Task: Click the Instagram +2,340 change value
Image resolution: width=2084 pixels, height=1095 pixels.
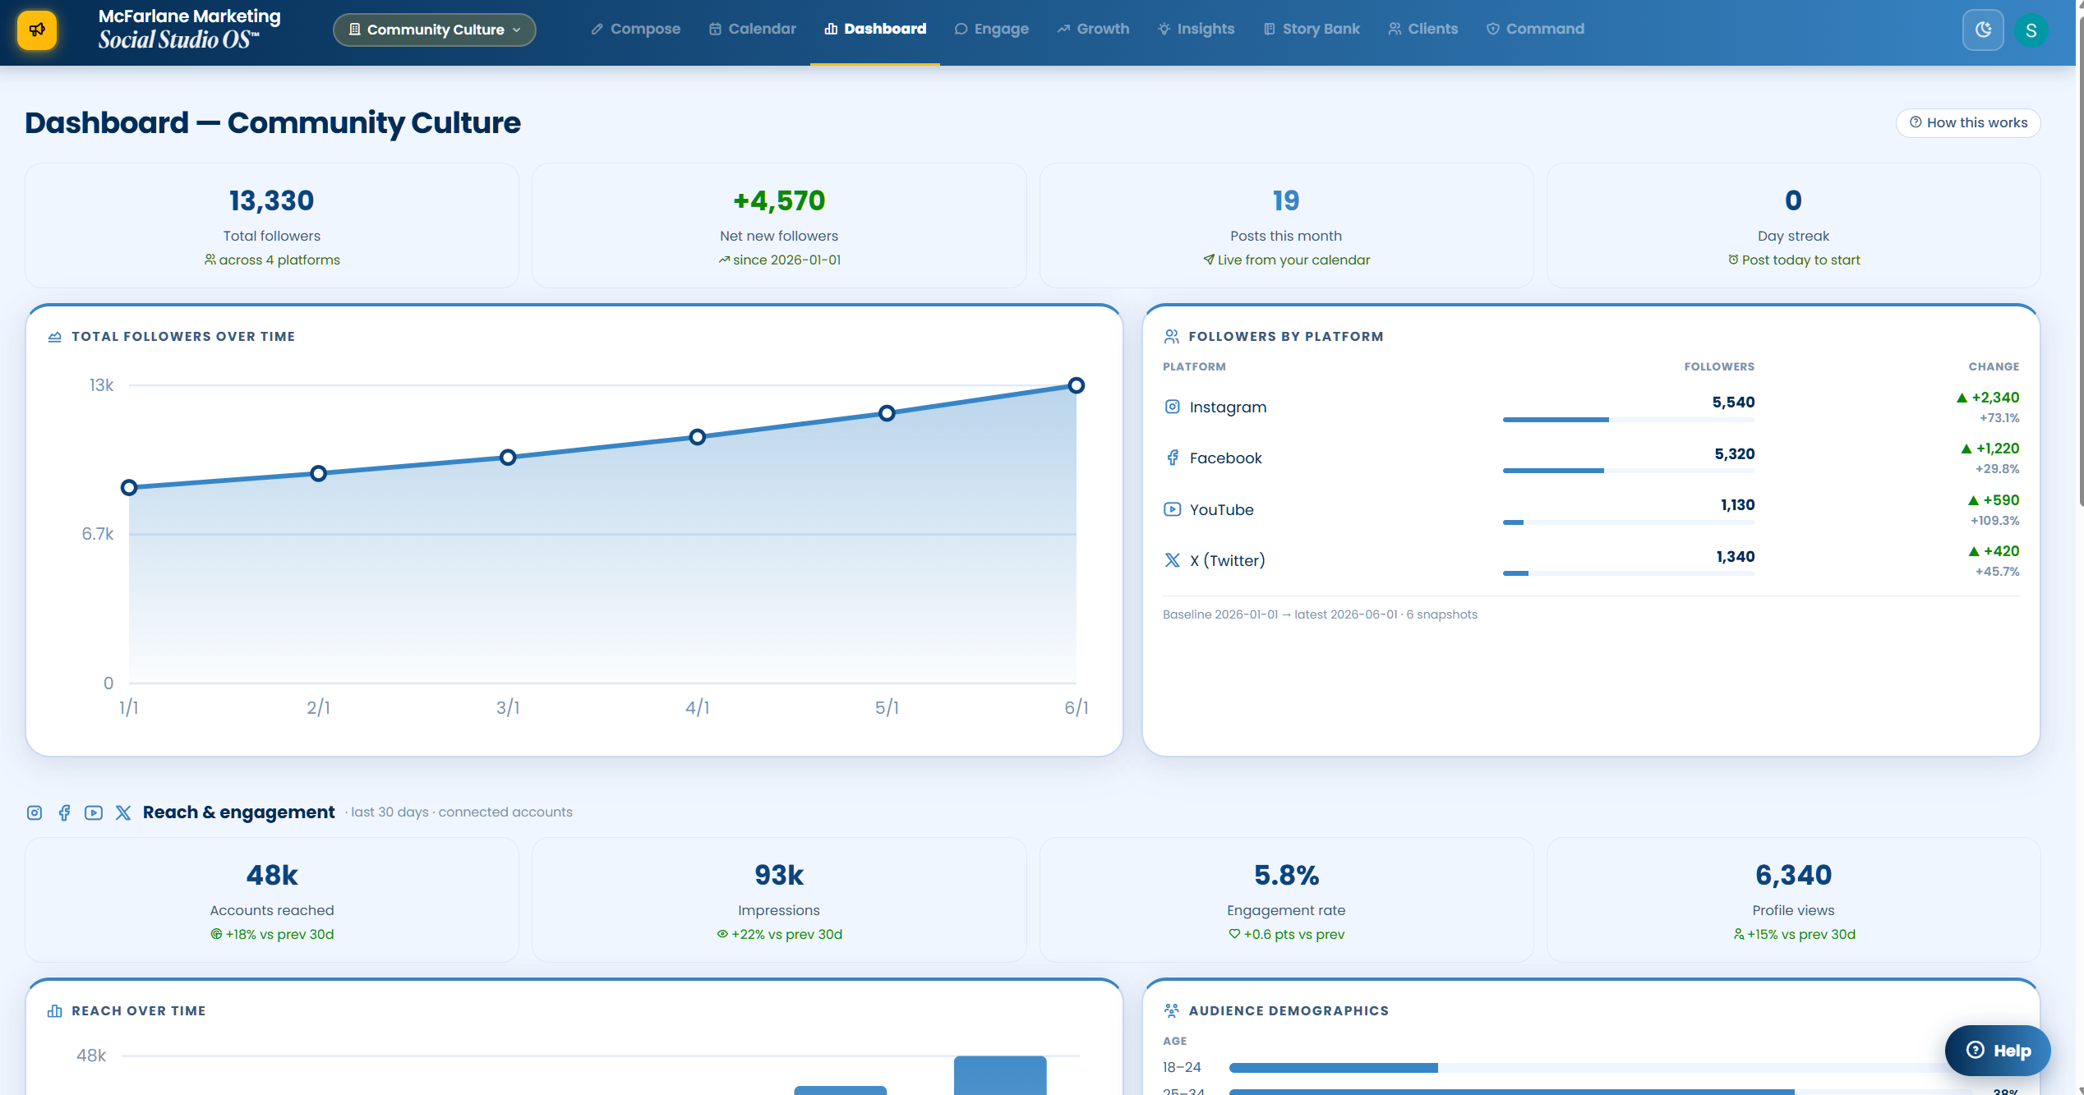Action: coord(1988,398)
